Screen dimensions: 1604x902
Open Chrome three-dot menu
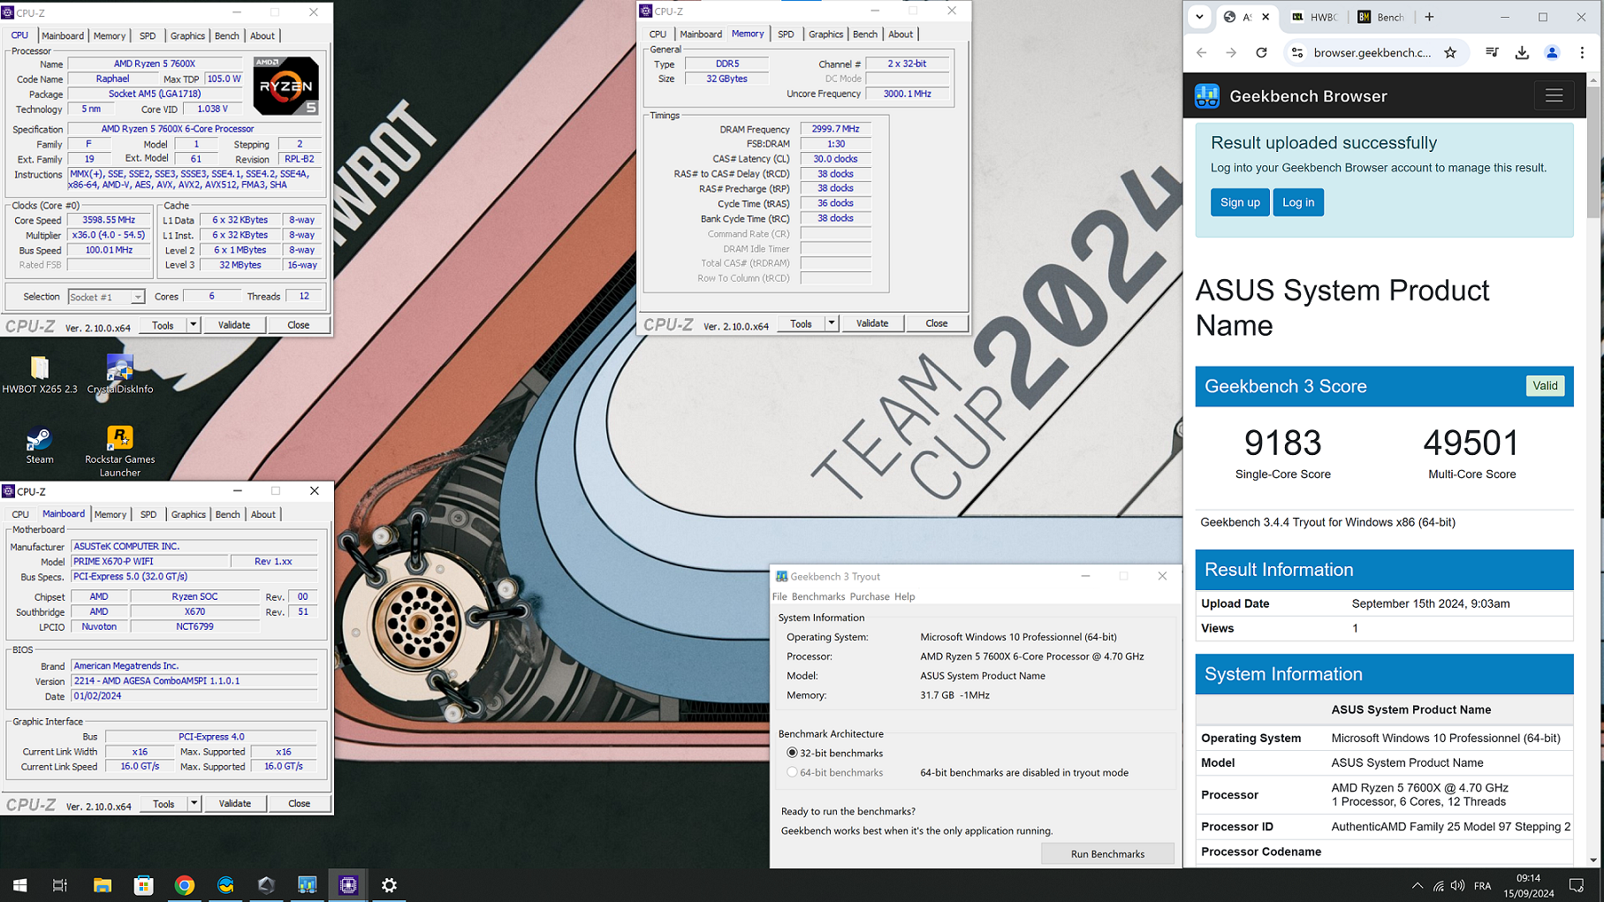[x=1582, y=53]
